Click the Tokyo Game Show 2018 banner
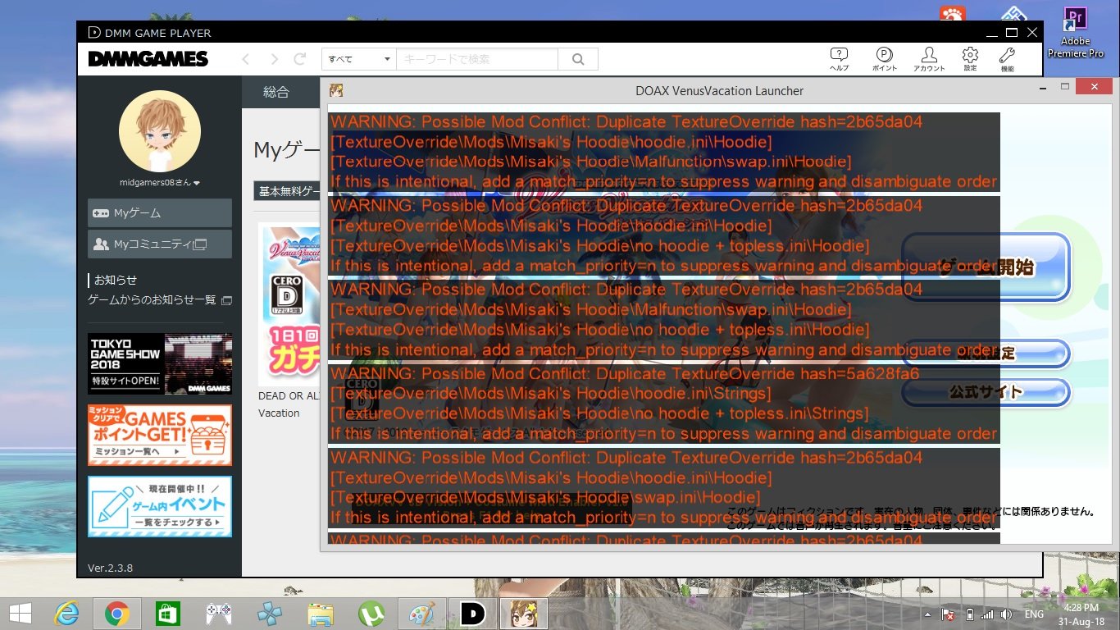1120x630 pixels. click(x=160, y=363)
